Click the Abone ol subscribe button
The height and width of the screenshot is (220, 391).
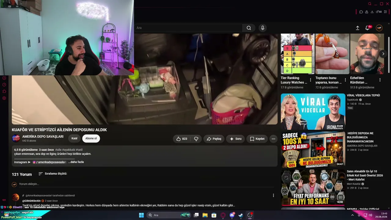[91, 138]
